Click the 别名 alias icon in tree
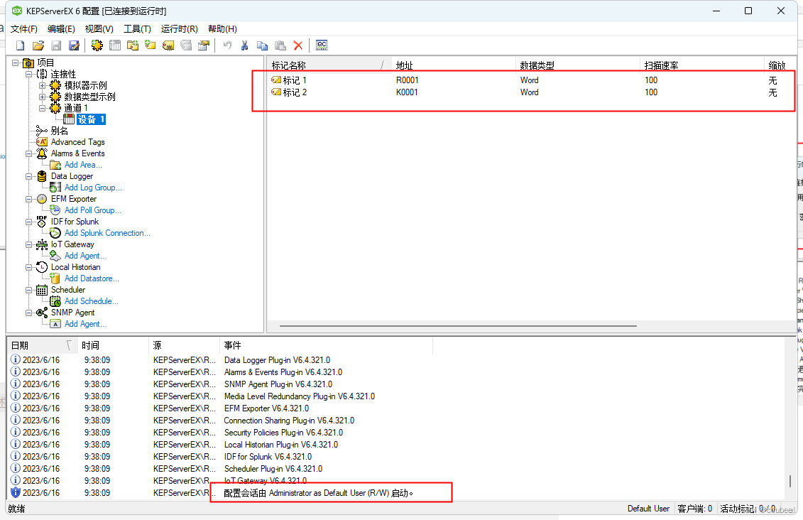 (x=41, y=131)
